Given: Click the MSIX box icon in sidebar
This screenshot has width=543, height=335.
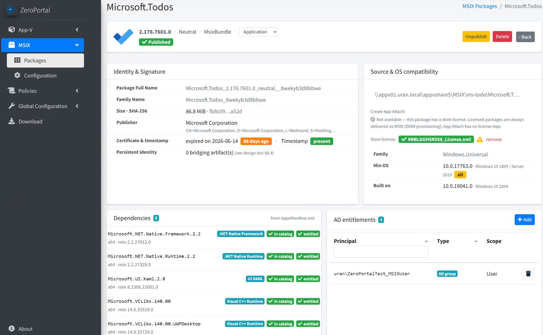Looking at the screenshot, I should click(x=11, y=45).
